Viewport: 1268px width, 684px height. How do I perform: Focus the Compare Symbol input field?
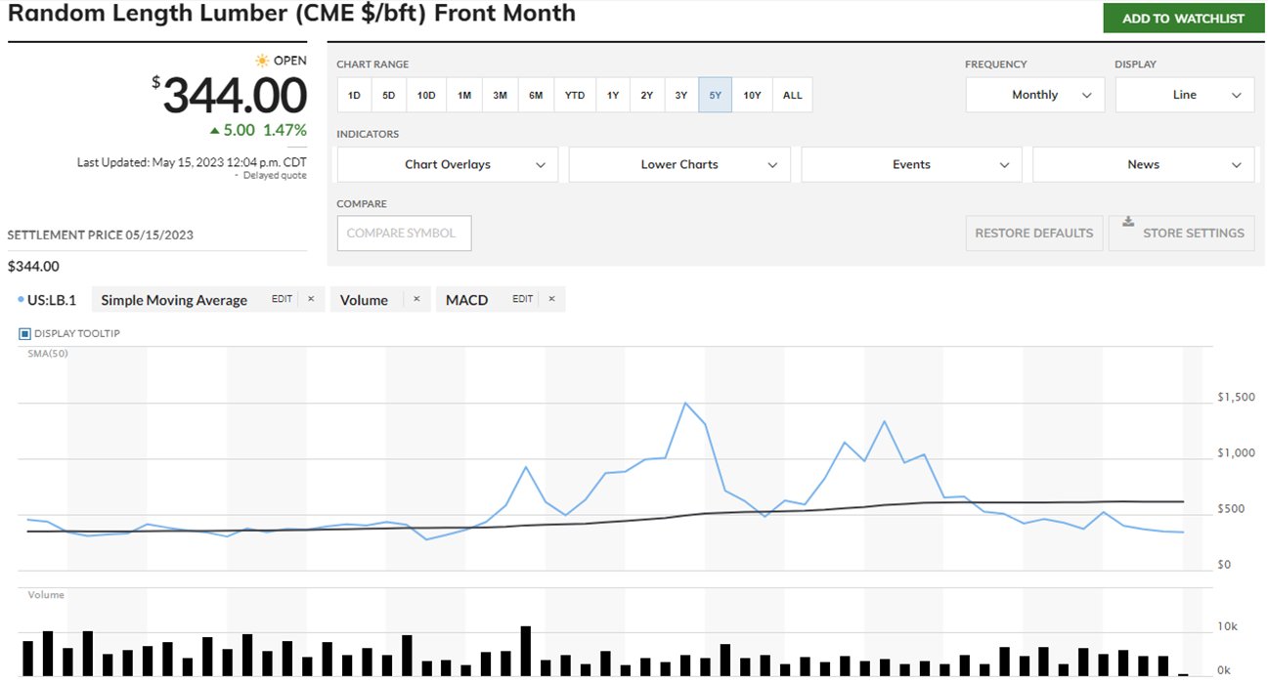point(404,233)
